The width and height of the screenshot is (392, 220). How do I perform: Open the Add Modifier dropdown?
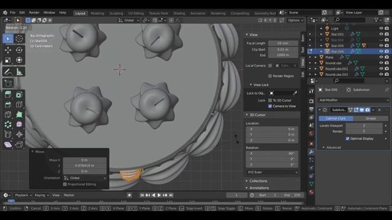click(x=353, y=100)
